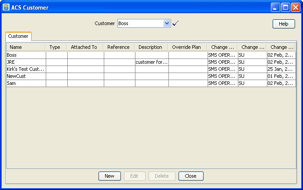Click the New button
The height and width of the screenshot is (190, 303).
[110, 176]
